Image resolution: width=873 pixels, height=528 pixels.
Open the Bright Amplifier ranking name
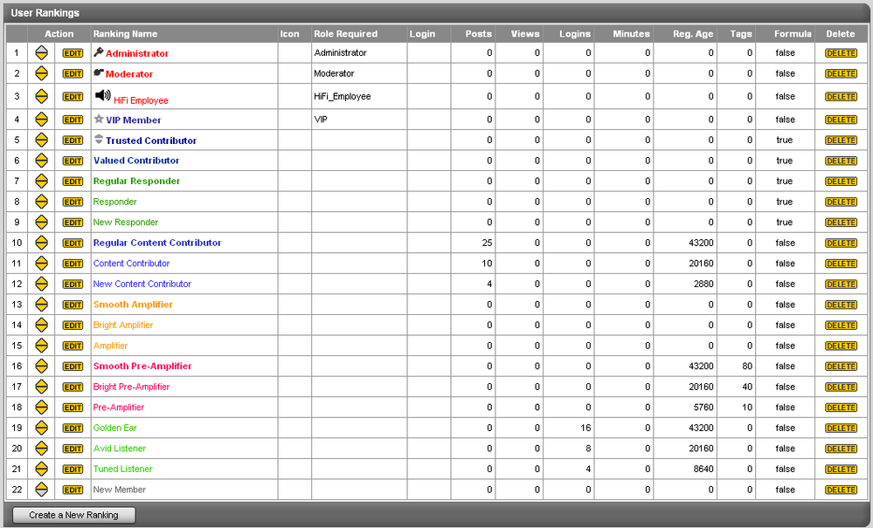coord(123,326)
